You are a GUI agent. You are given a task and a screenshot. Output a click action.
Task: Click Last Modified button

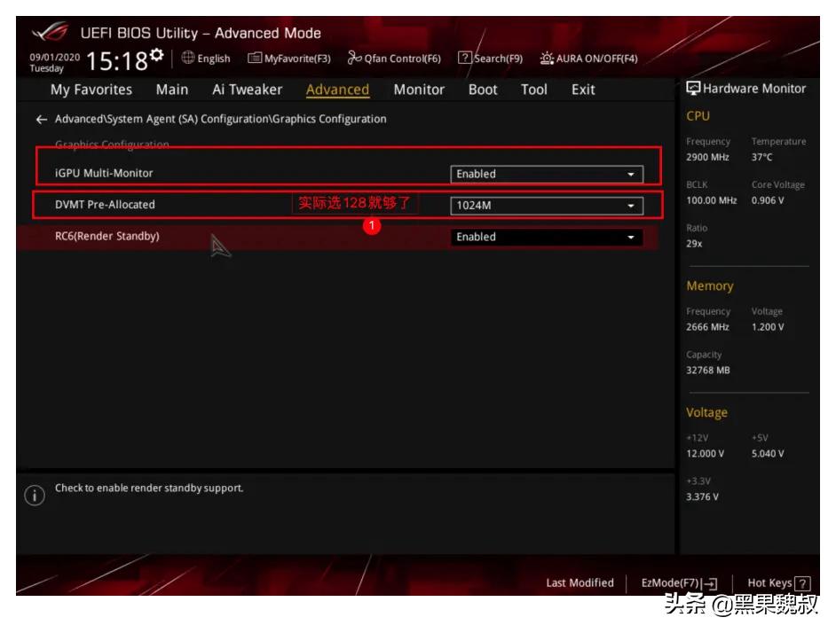pyautogui.click(x=580, y=583)
